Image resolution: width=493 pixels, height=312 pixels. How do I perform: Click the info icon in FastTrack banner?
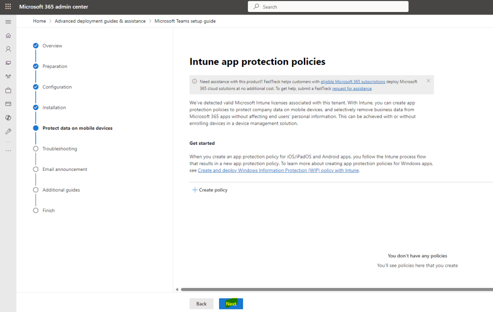(x=195, y=81)
